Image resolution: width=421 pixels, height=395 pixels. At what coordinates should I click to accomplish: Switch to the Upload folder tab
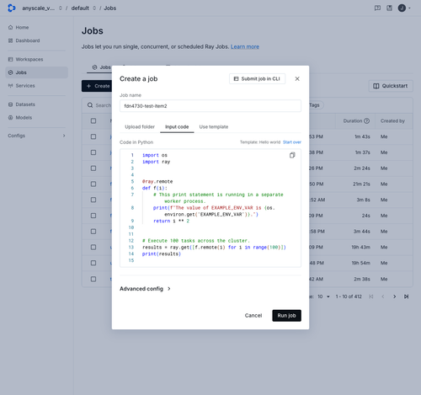(140, 127)
